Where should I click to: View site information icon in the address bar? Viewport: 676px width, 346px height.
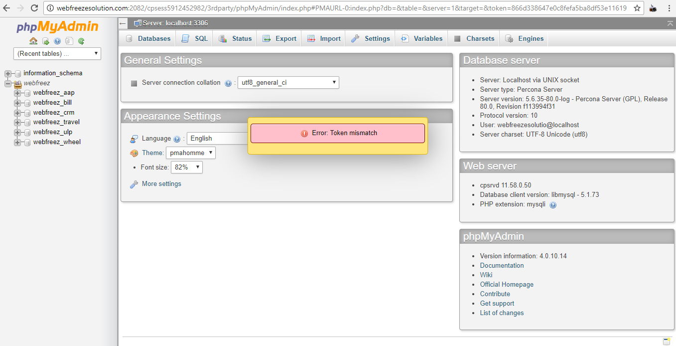[51, 8]
